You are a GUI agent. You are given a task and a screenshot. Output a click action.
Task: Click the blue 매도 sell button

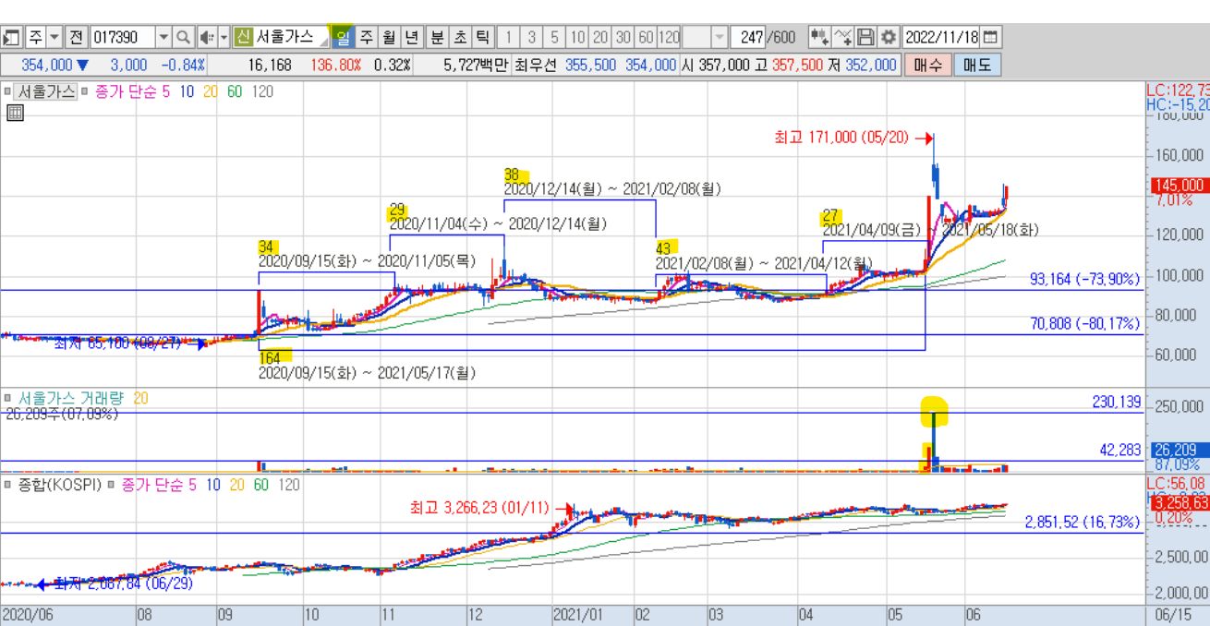[976, 65]
